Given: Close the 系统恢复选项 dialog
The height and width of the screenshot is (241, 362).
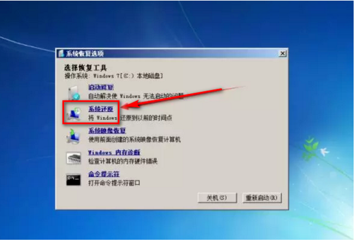Looking at the screenshot, I should tap(282, 54).
